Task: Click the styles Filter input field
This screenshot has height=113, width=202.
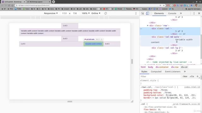Action: tap(160, 76)
